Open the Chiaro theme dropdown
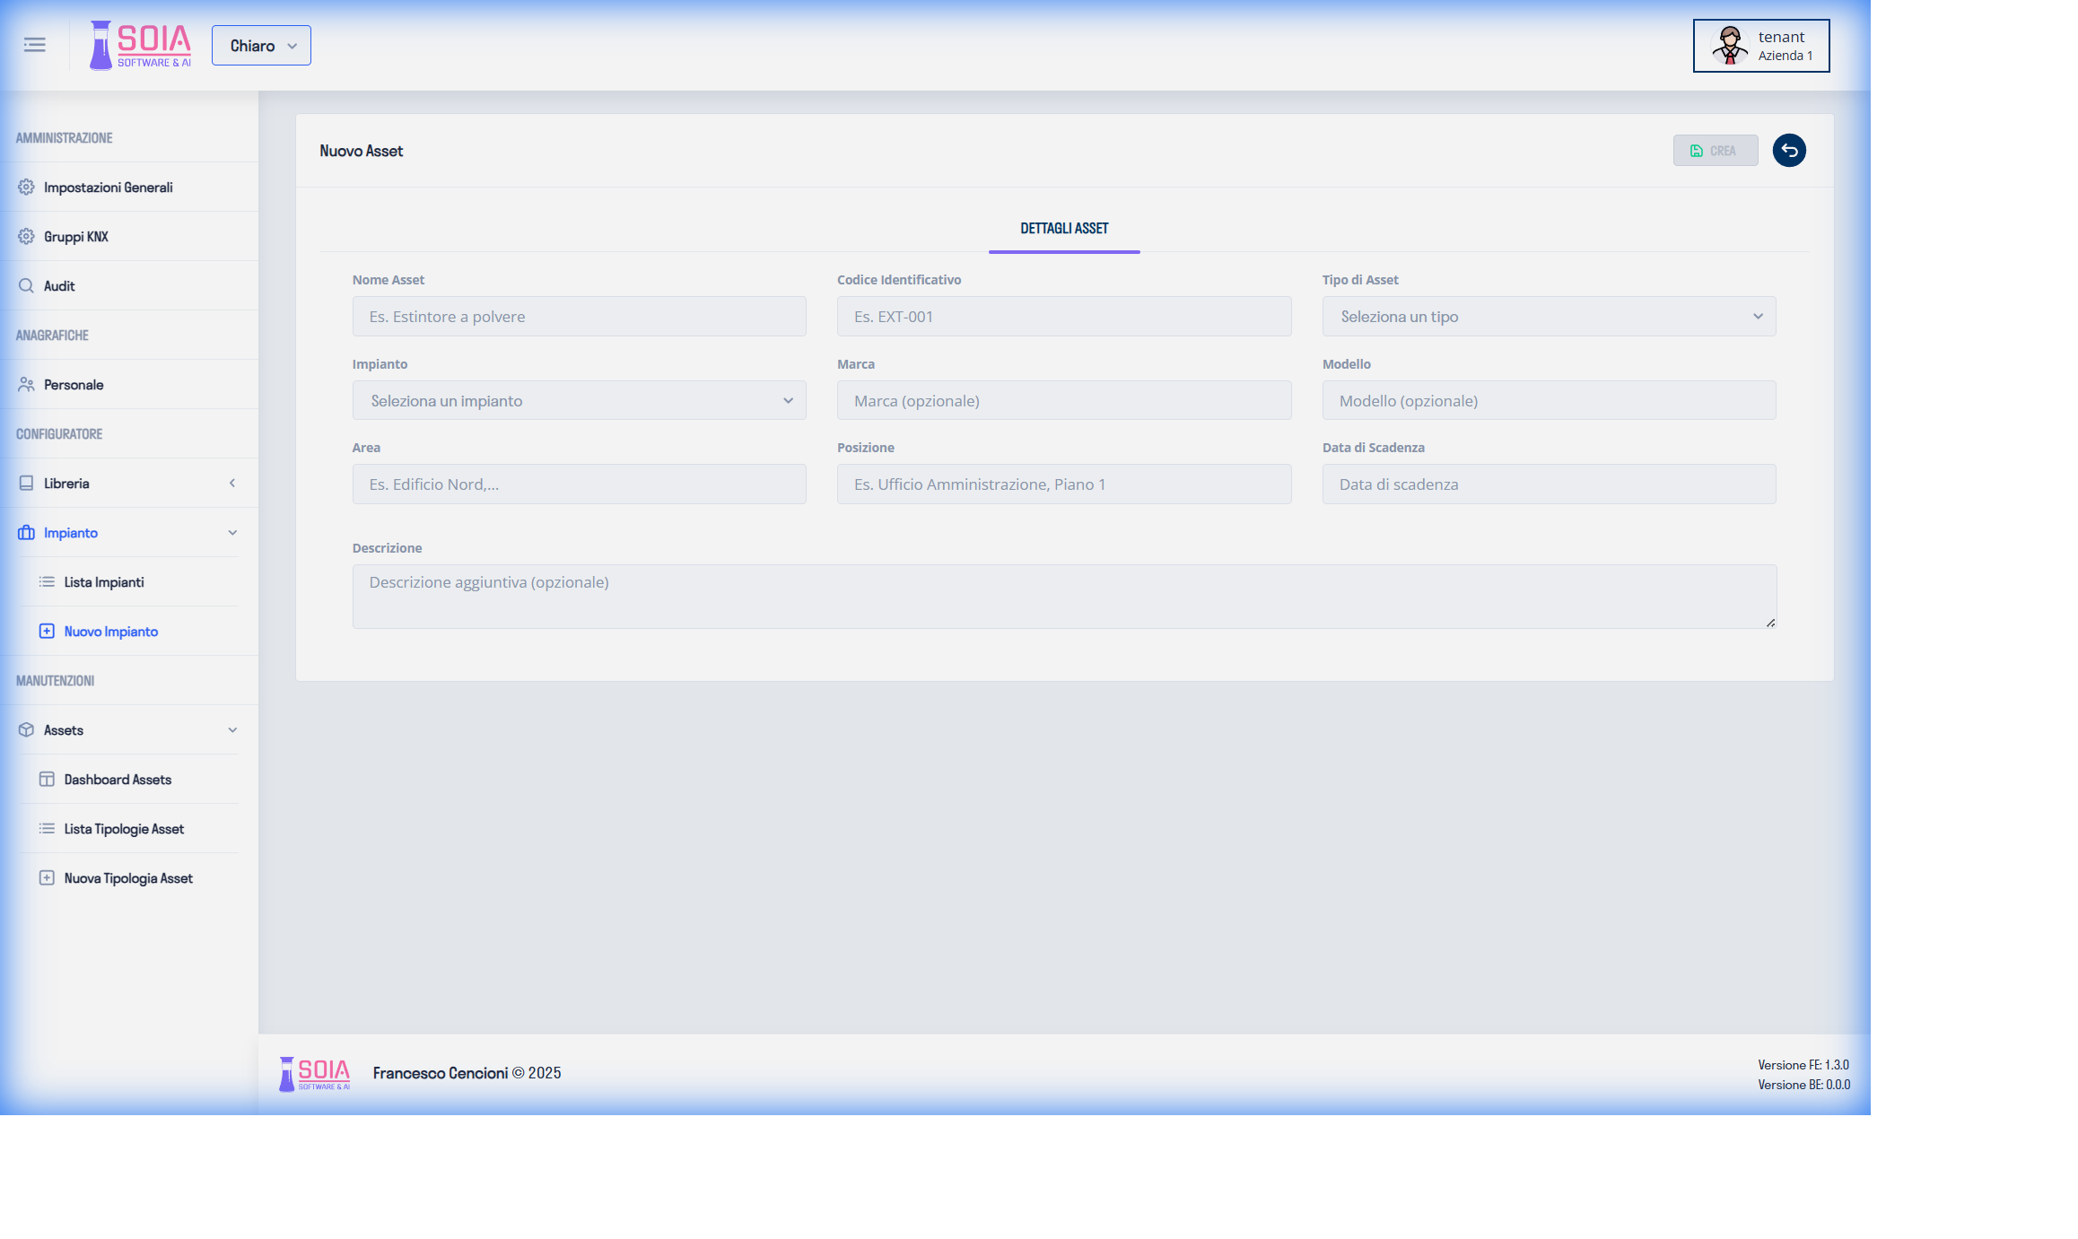2078x1239 pixels. coord(260,45)
